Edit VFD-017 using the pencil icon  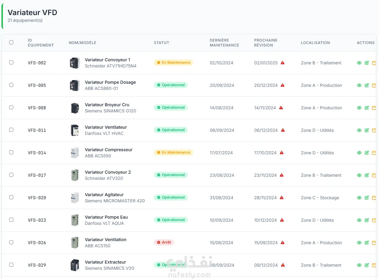pos(367,175)
